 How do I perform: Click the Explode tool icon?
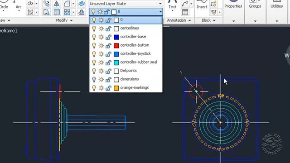point(82,4)
